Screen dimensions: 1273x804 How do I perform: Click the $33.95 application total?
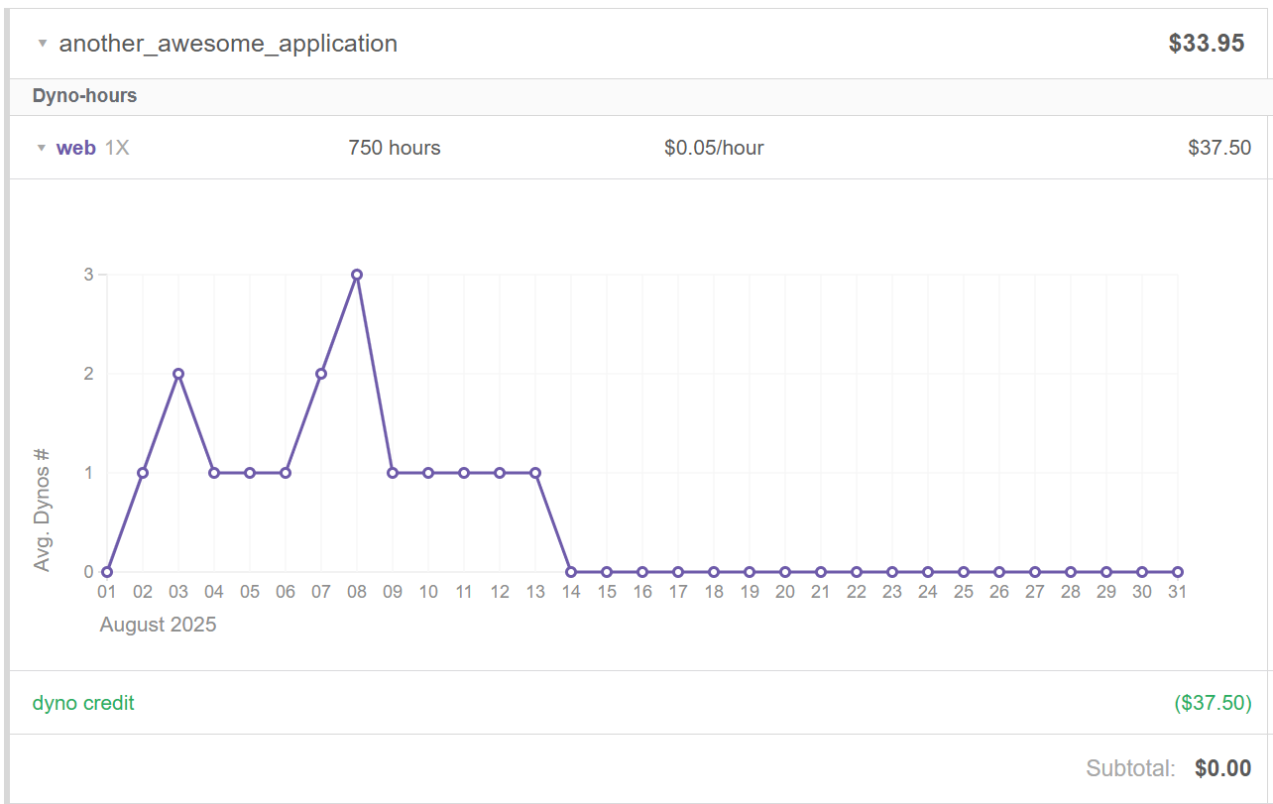coord(1206,44)
